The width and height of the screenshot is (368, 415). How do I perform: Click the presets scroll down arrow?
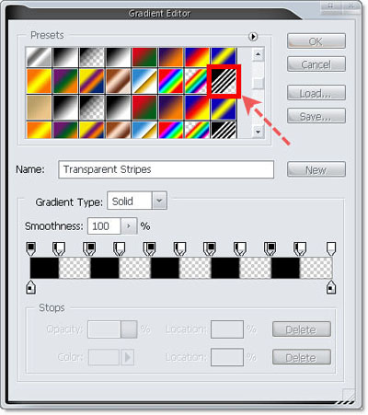(259, 132)
